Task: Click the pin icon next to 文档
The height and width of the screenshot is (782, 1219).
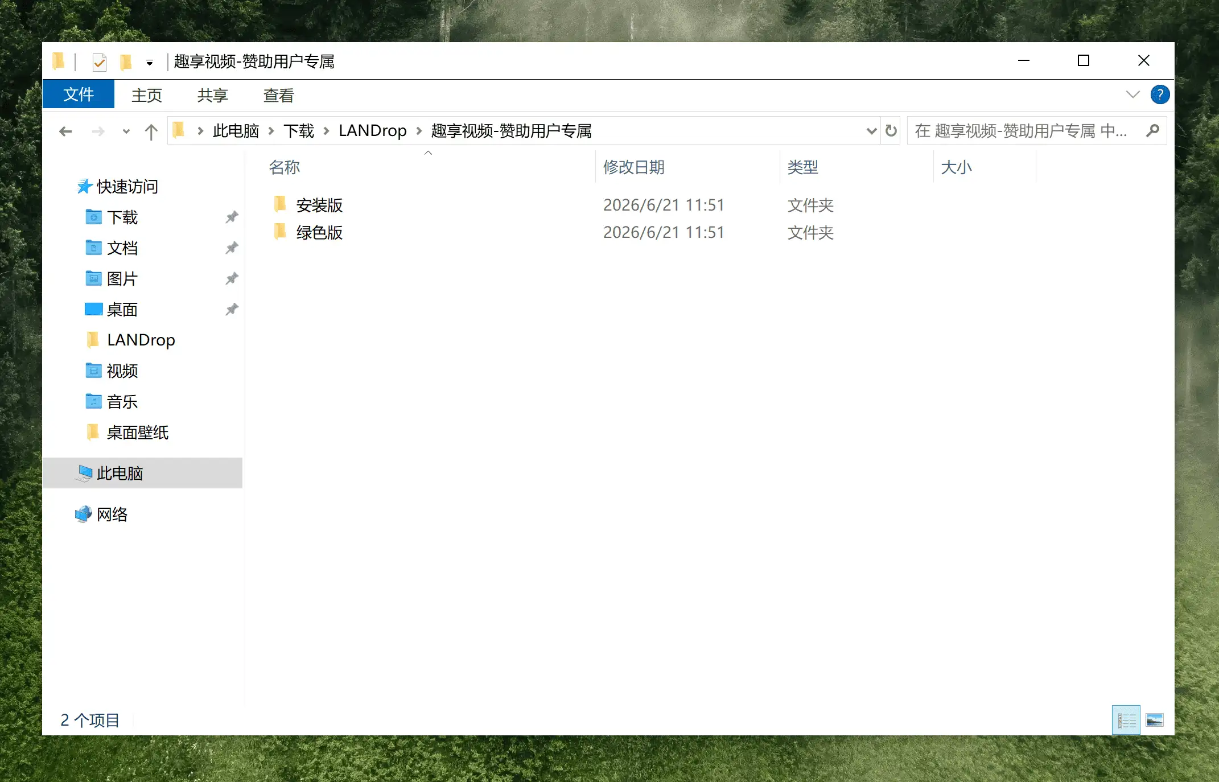Action: click(x=232, y=248)
